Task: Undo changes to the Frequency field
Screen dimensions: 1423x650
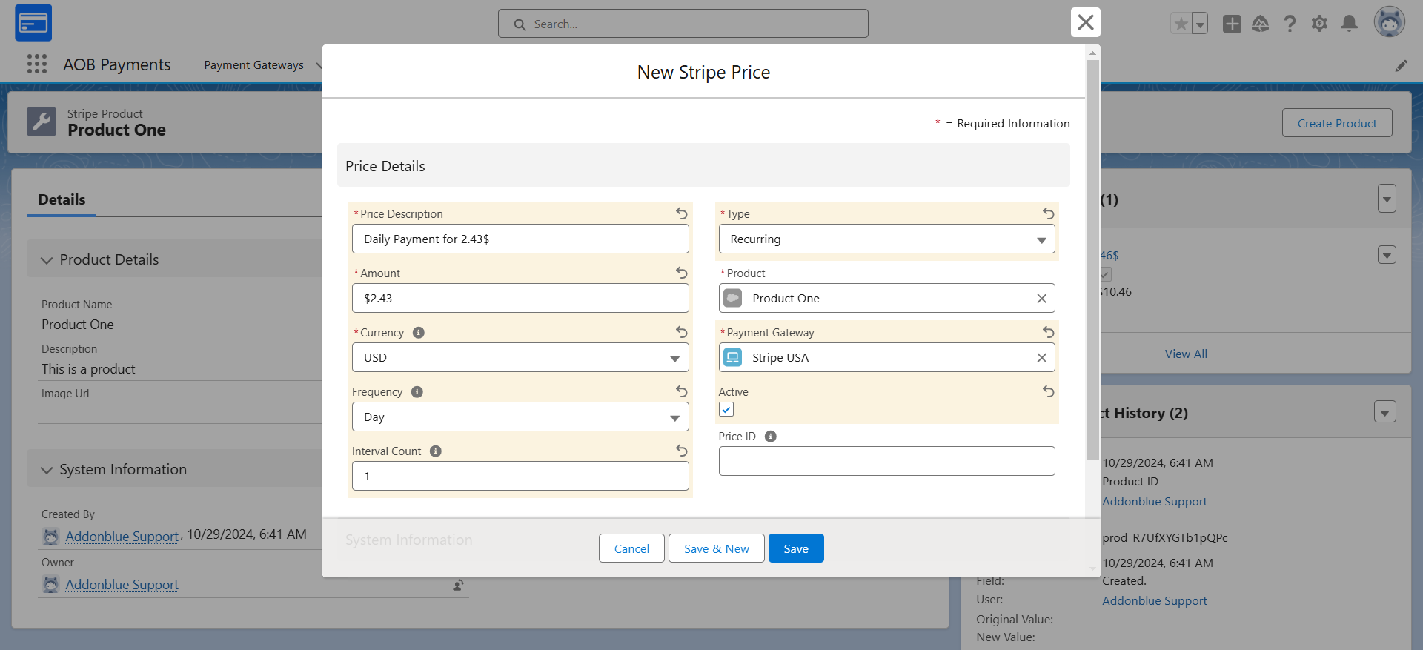Action: click(x=682, y=391)
